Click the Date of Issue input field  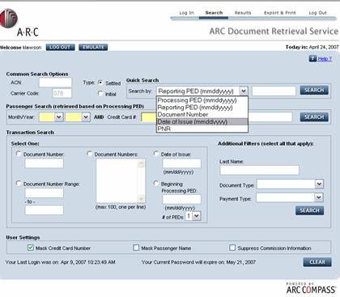pyautogui.click(x=181, y=163)
